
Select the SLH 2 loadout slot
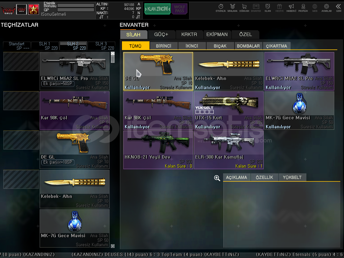pyautogui.click(x=73, y=46)
